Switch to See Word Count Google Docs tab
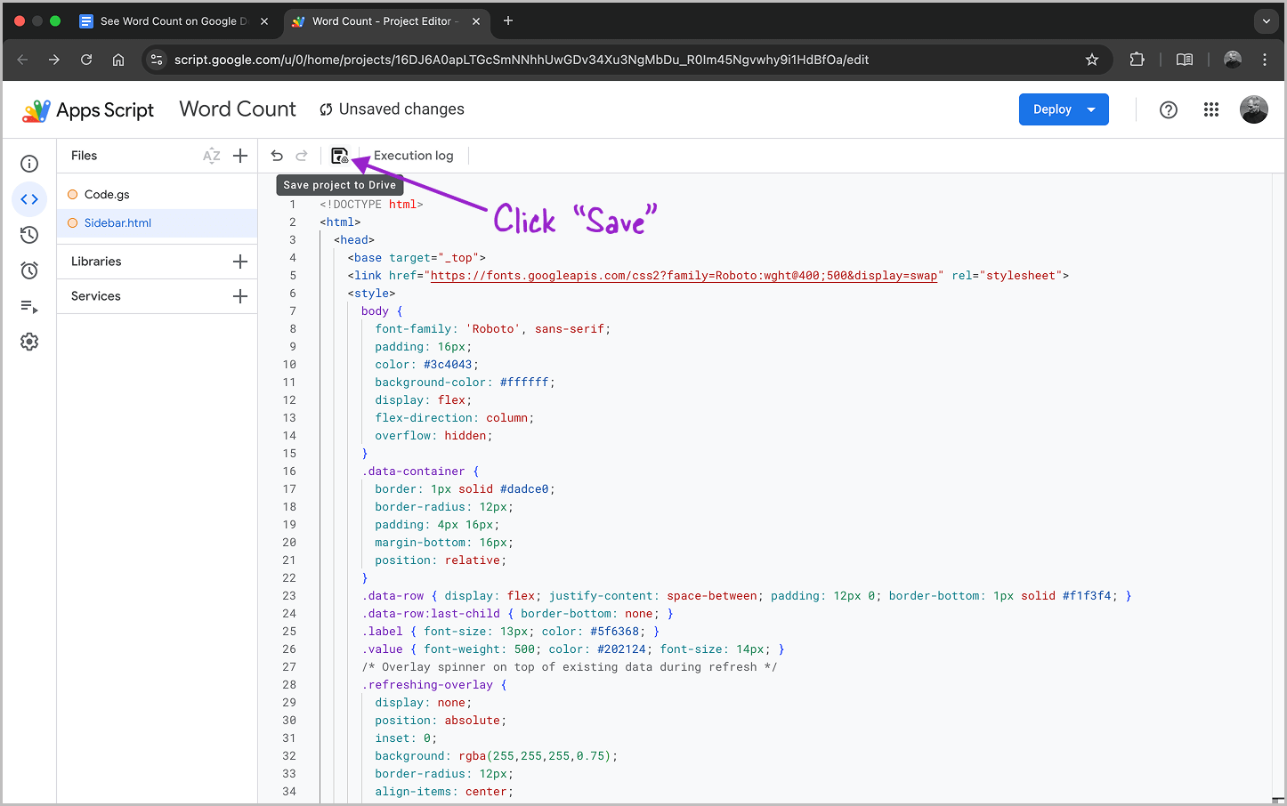Viewport: 1287px width, 806px height. [169, 21]
